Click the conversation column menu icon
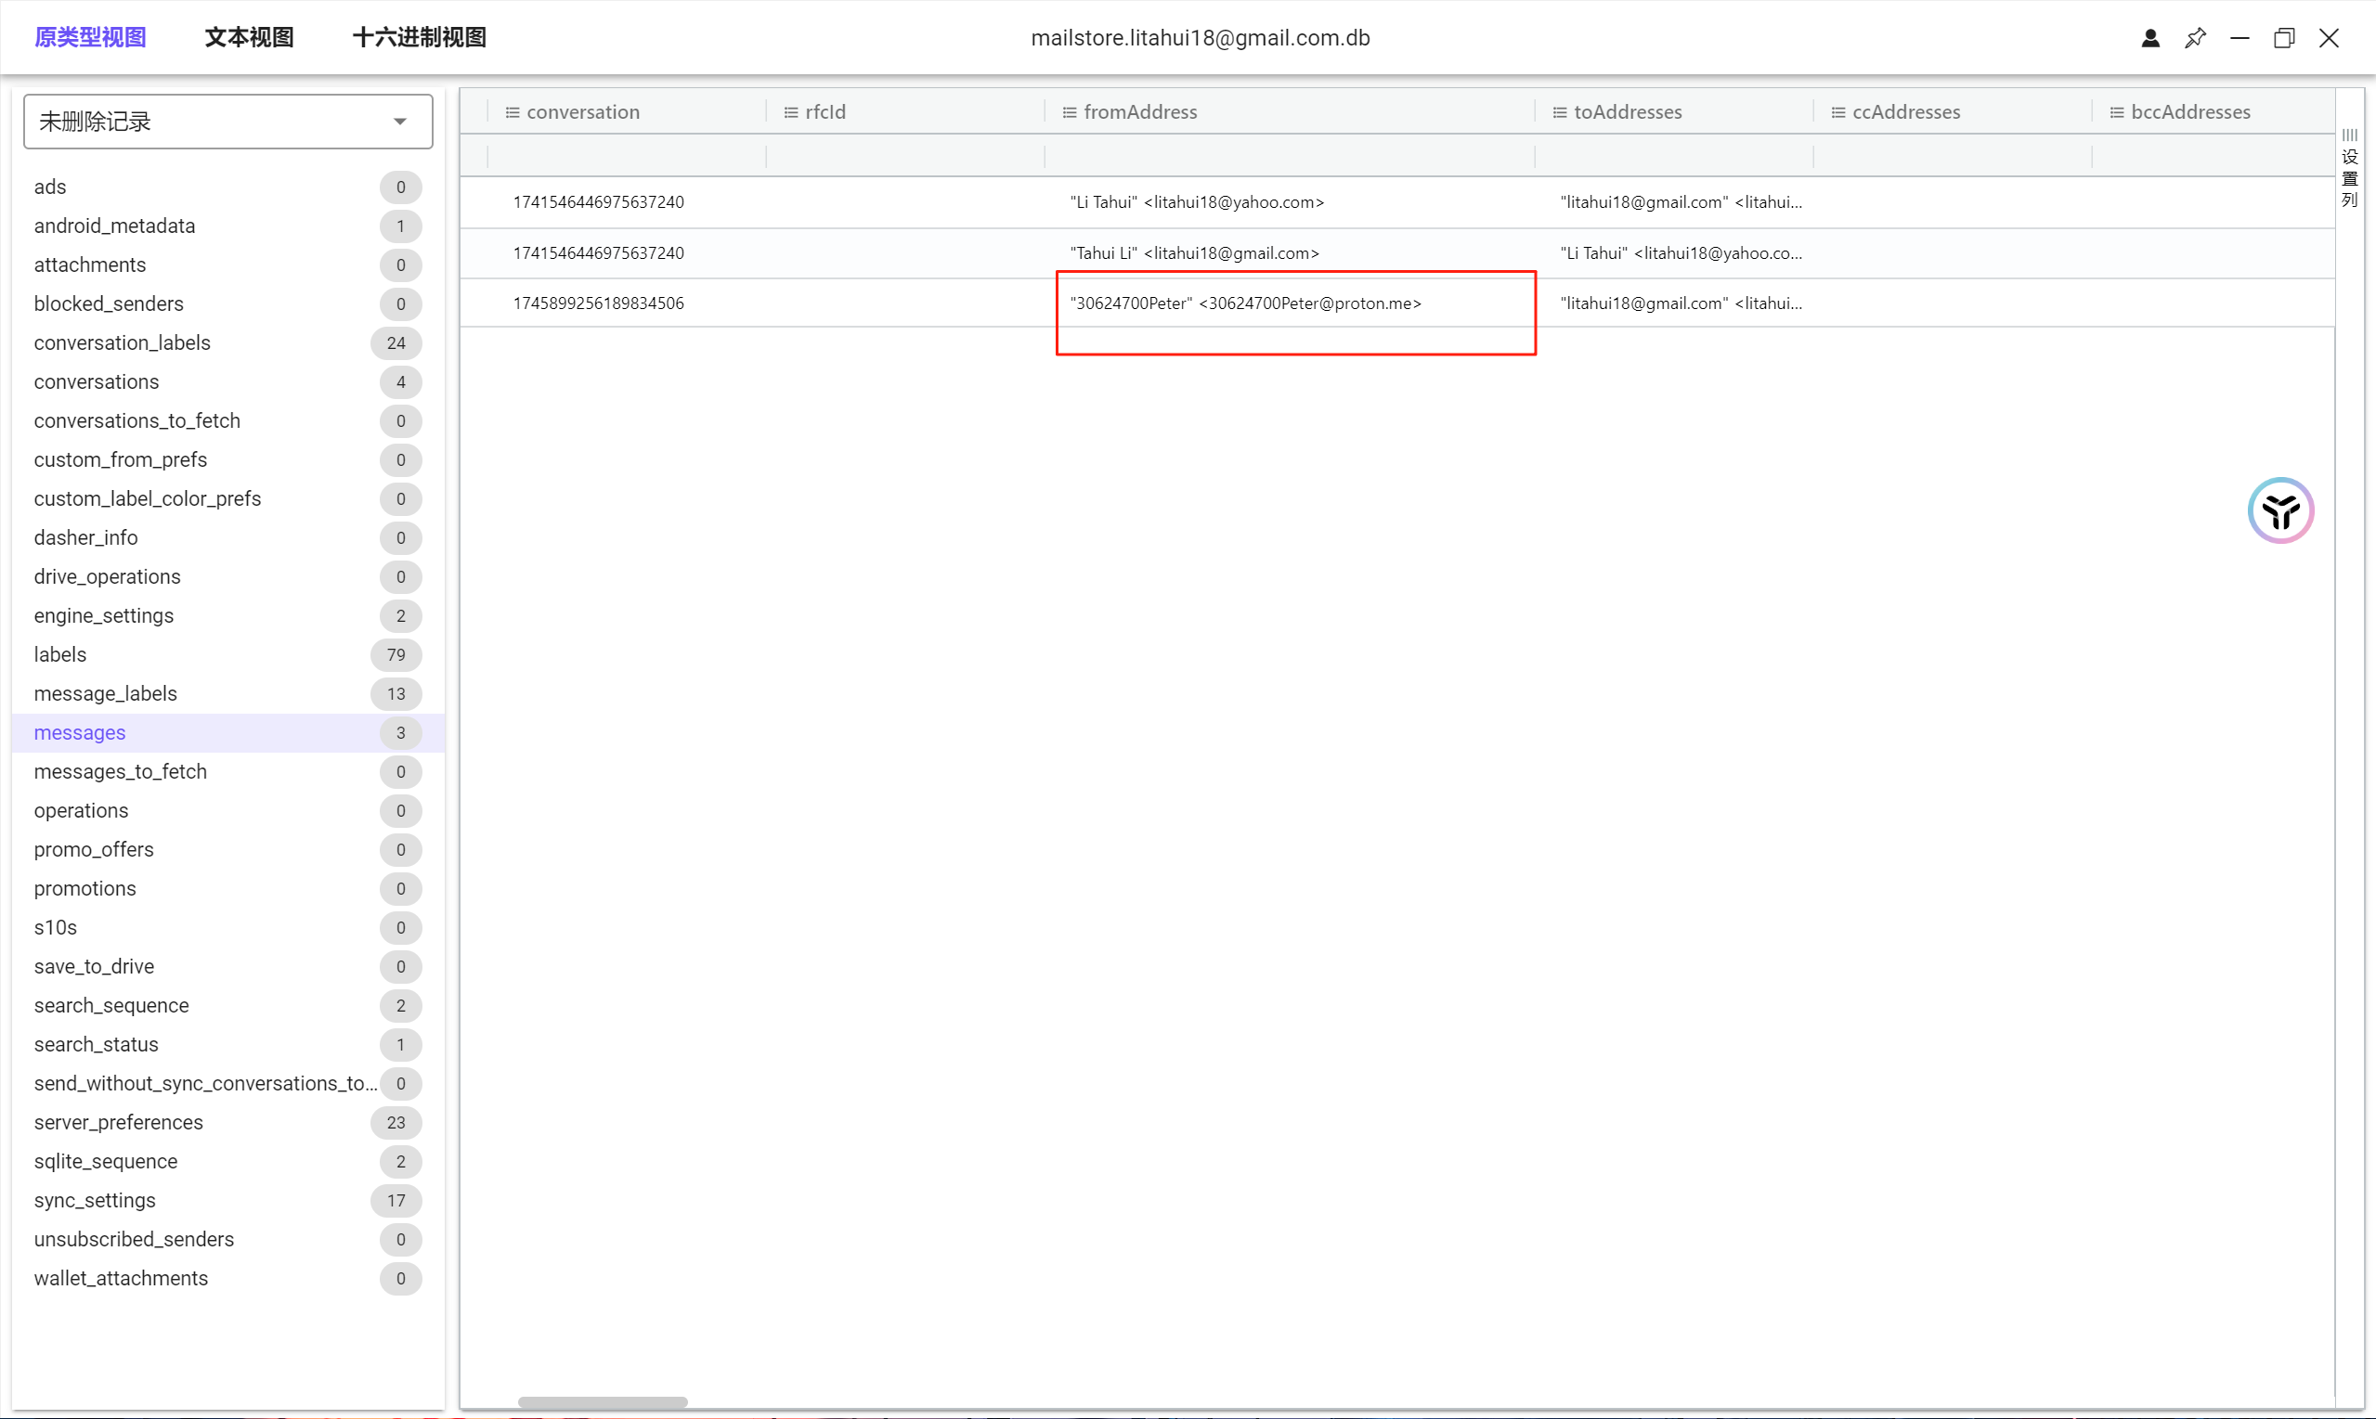This screenshot has width=2376, height=1419. pyautogui.click(x=512, y=113)
